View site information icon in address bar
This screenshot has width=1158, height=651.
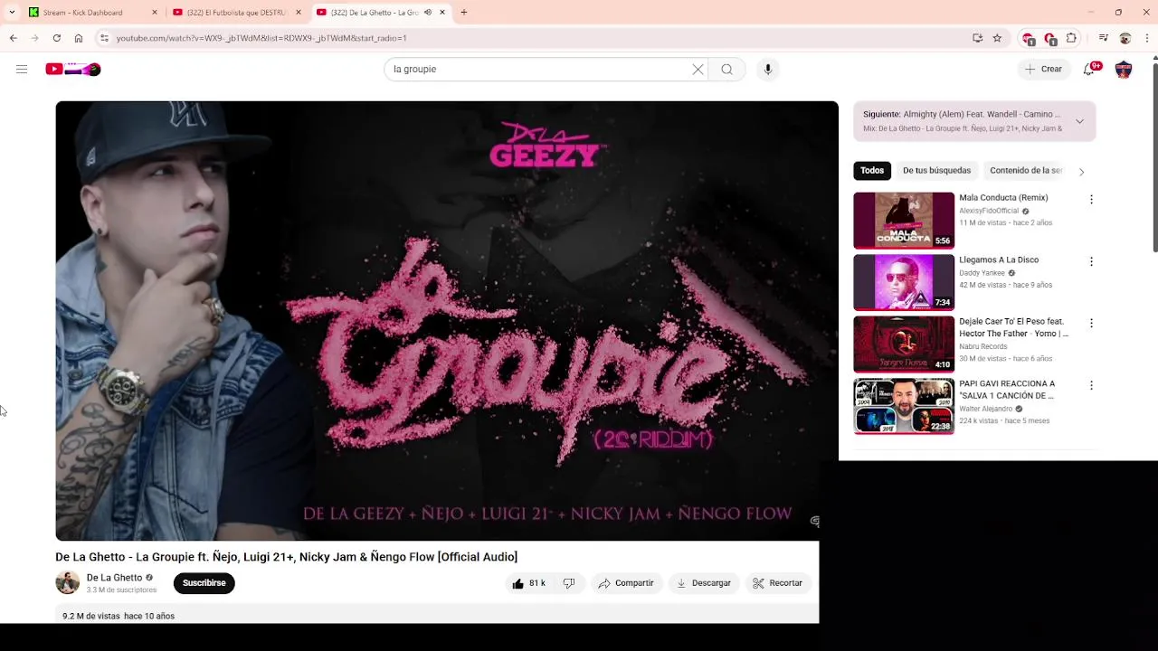[104, 38]
